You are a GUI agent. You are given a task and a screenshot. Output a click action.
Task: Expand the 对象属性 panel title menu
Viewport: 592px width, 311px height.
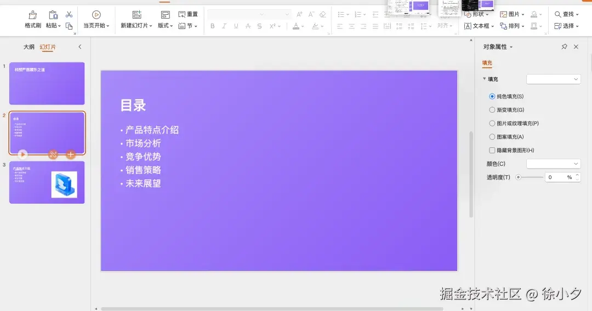(511, 47)
